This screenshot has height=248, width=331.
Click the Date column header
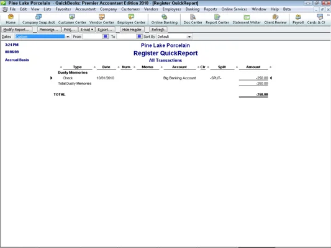click(106, 67)
